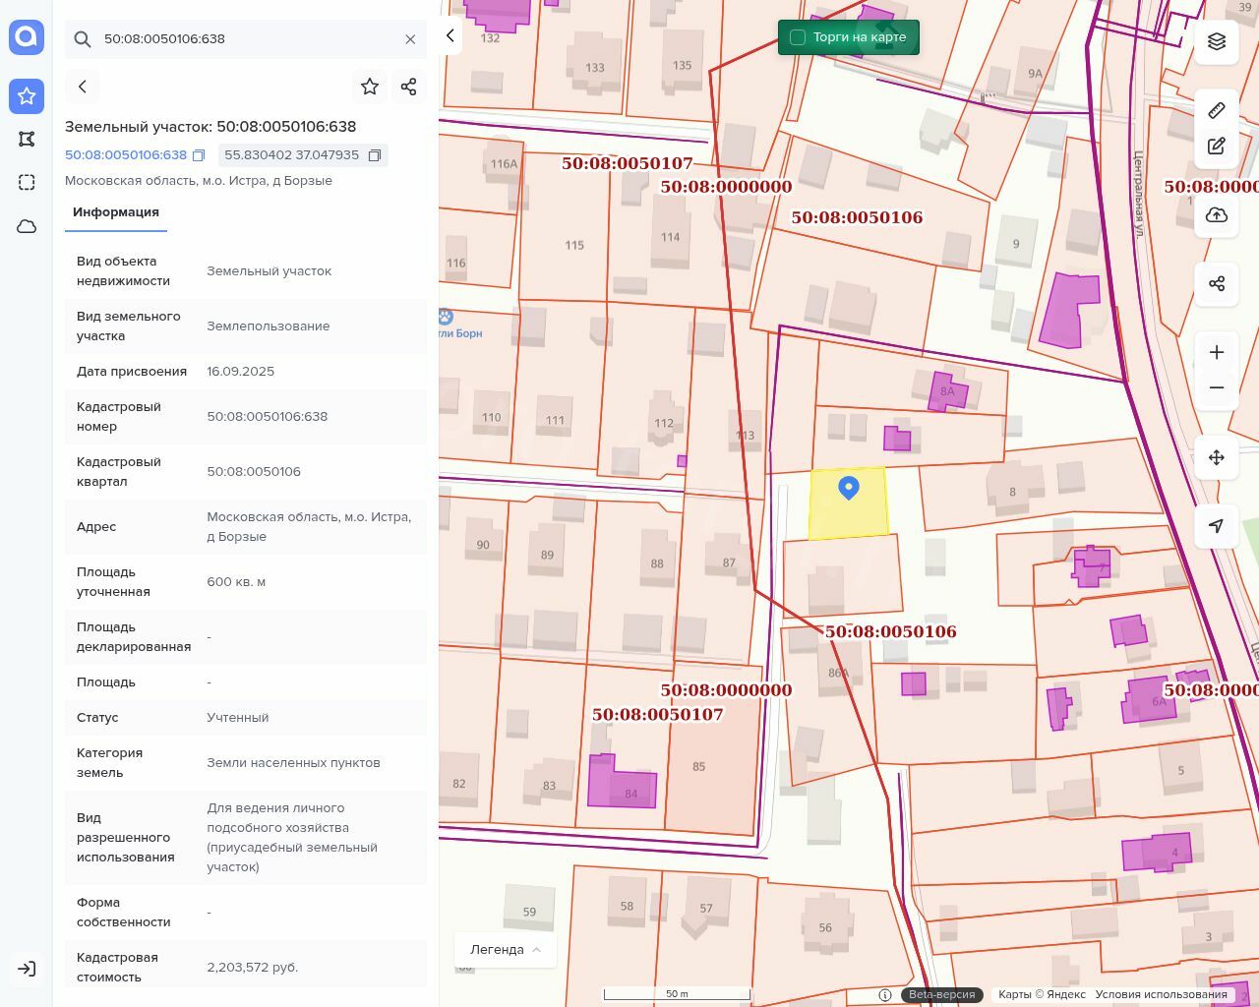Enable the "Торги на карте" checkbox
The image size is (1259, 1007).
point(798,37)
